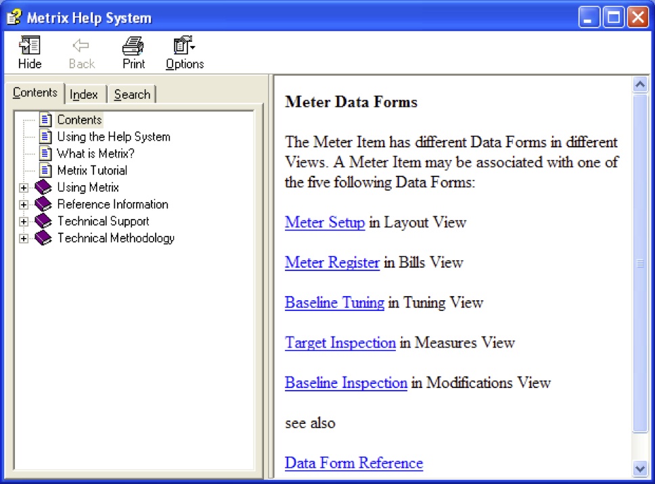Select the Using Metrix book label
This screenshot has height=484, width=655.
pyautogui.click(x=88, y=187)
